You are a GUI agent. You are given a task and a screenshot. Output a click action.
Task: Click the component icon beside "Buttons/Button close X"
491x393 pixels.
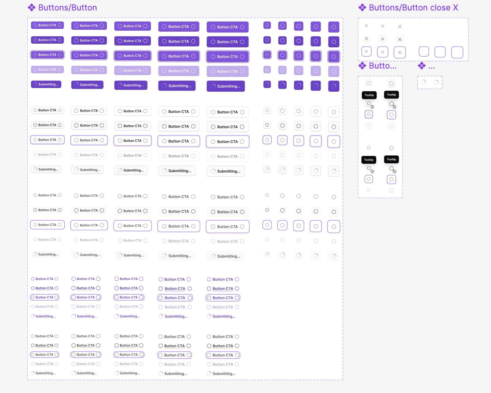point(362,7)
